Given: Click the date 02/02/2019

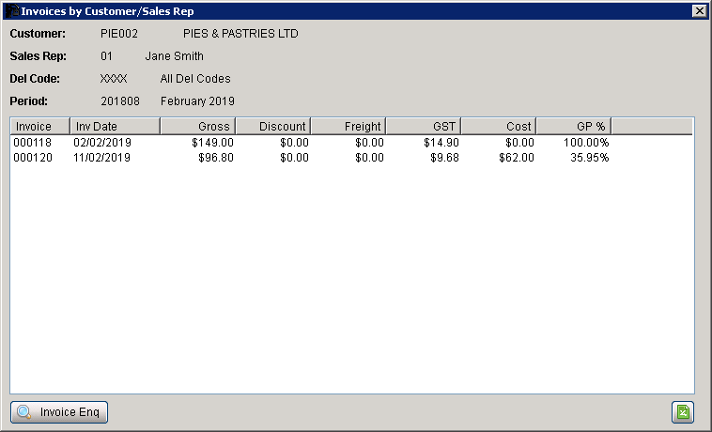Looking at the screenshot, I should coord(102,143).
